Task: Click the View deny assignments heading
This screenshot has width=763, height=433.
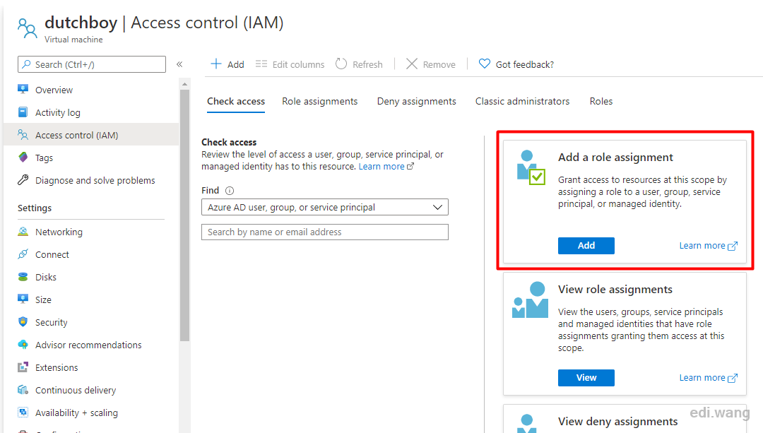Action: pyautogui.click(x=617, y=421)
